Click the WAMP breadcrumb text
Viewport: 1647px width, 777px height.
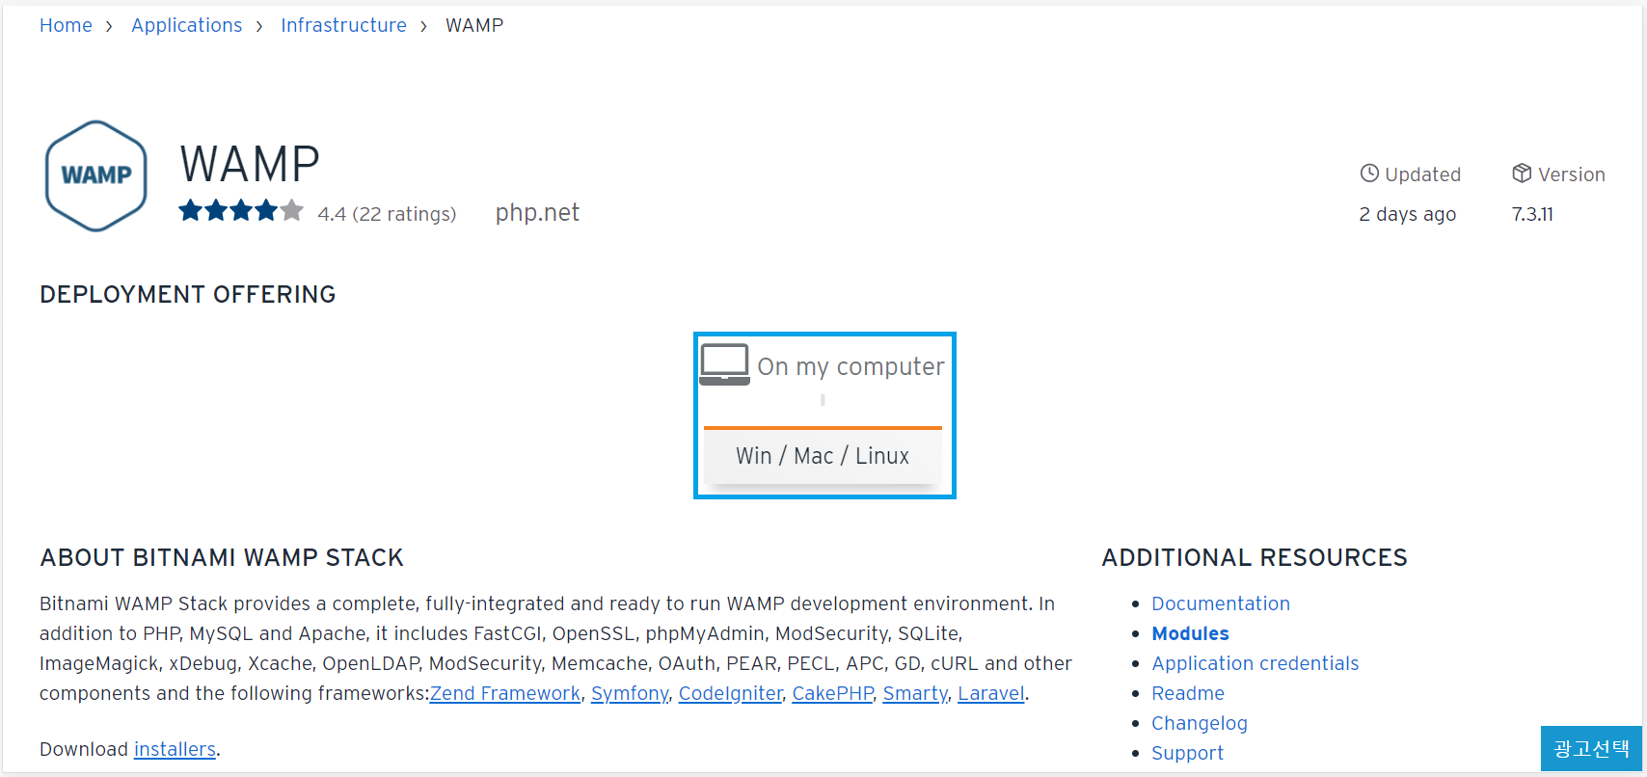pos(474,25)
